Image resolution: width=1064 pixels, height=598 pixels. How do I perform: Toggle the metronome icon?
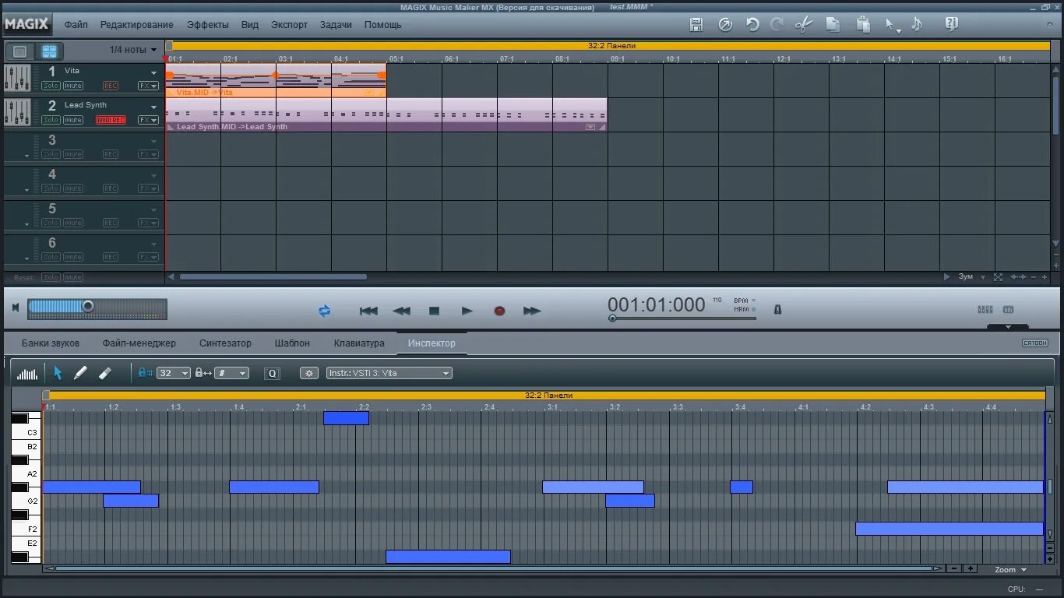coord(777,309)
